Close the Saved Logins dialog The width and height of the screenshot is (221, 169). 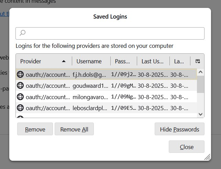pyautogui.click(x=187, y=147)
